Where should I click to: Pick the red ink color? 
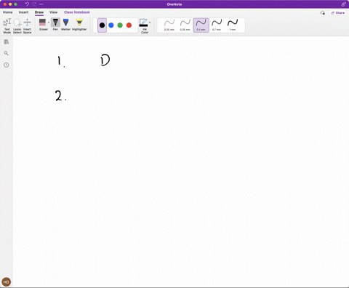point(129,25)
